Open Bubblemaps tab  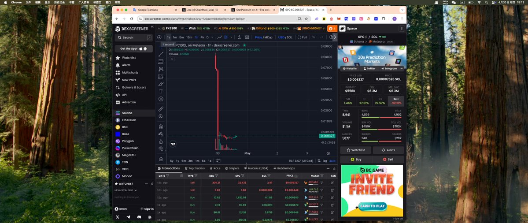pyautogui.click(x=284, y=168)
